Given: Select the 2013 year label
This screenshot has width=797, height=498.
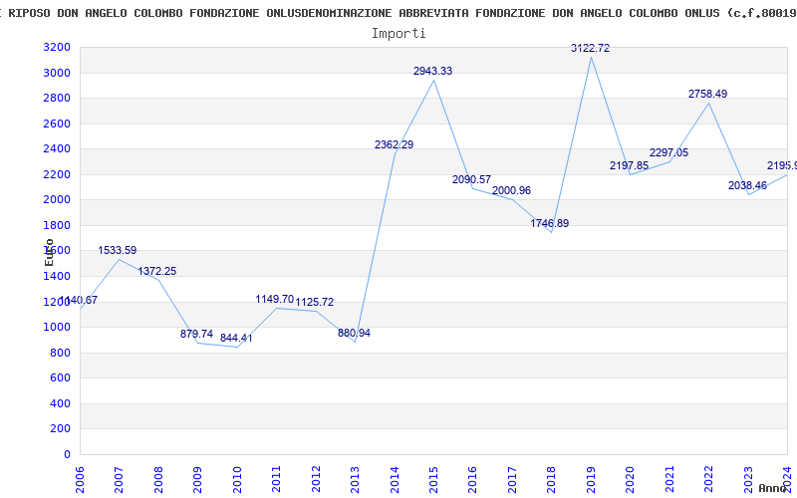Looking at the screenshot, I should (355, 479).
